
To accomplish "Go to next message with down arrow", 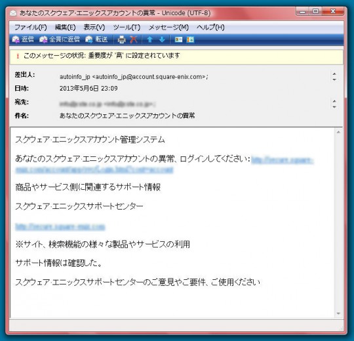I will [162, 39].
